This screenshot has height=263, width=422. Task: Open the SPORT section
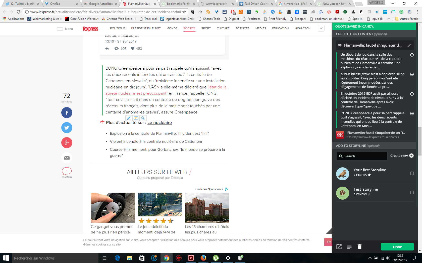point(206,28)
